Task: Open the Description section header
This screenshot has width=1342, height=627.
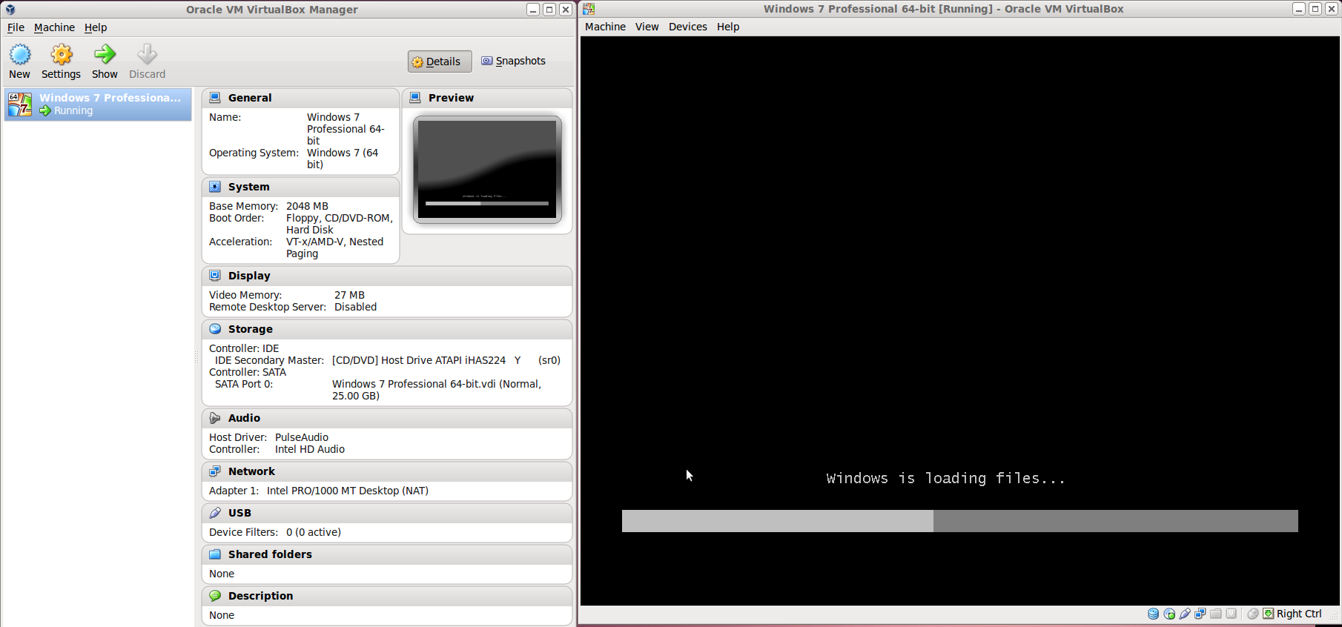Action: (386, 596)
